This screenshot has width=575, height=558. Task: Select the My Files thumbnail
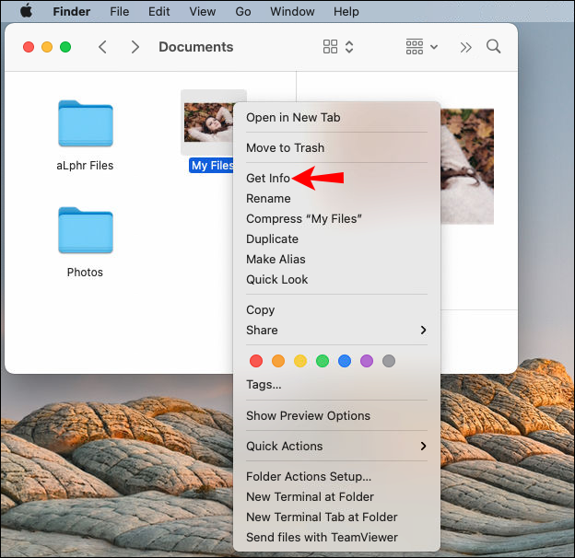pos(208,122)
